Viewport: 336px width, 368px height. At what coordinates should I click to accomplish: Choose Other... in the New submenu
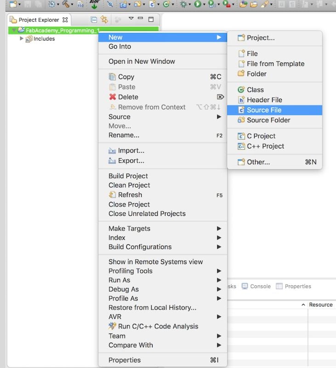pos(274,162)
